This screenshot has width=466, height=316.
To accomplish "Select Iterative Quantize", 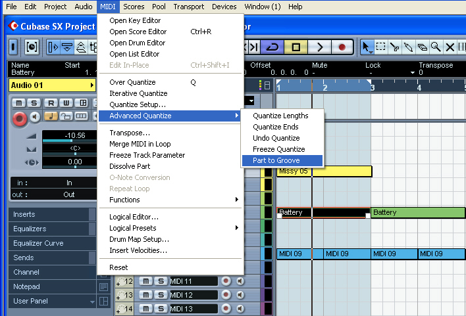I will 170,93.
